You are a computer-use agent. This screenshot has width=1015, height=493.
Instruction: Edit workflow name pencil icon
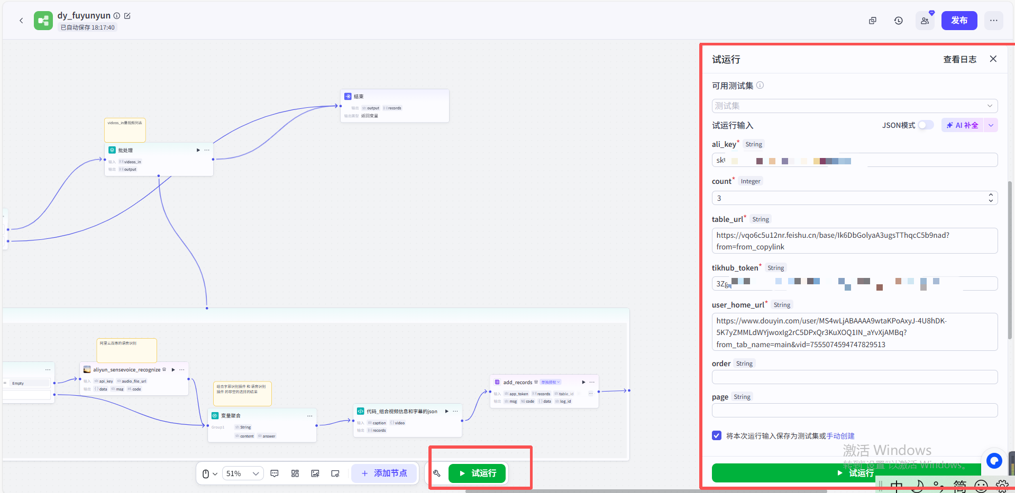pyautogui.click(x=127, y=16)
